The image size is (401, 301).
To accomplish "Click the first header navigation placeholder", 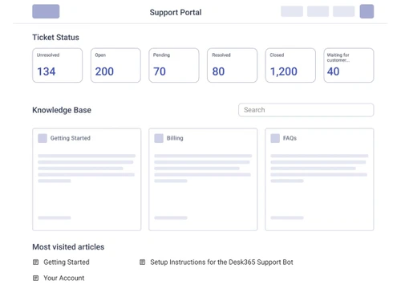I will coord(292,11).
